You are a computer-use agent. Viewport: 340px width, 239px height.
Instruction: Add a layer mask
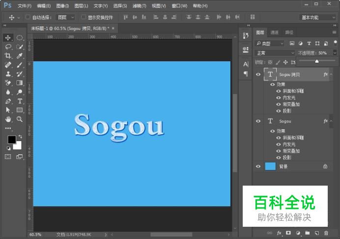288,233
